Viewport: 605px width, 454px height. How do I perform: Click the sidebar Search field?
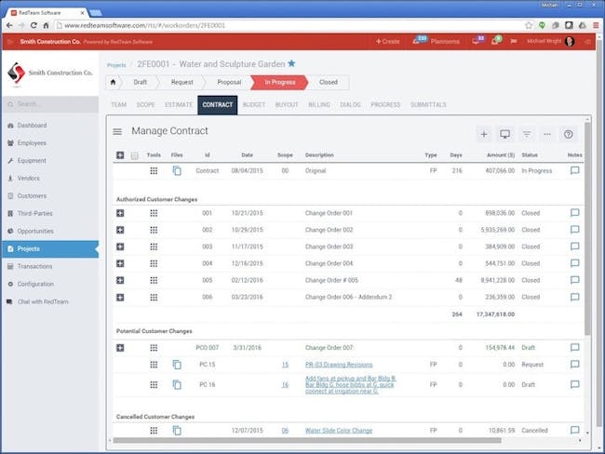(51, 104)
